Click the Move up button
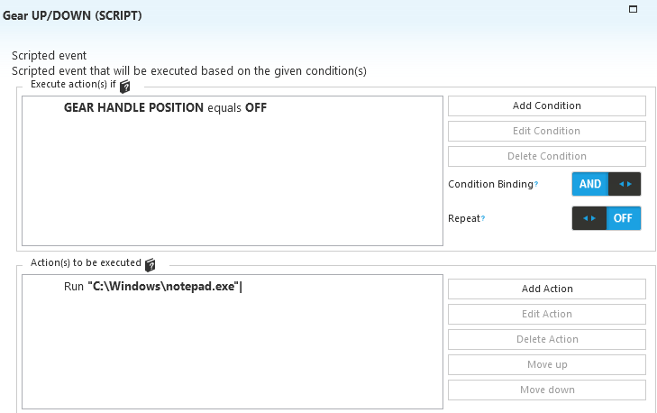The width and height of the screenshot is (657, 413). tap(547, 365)
